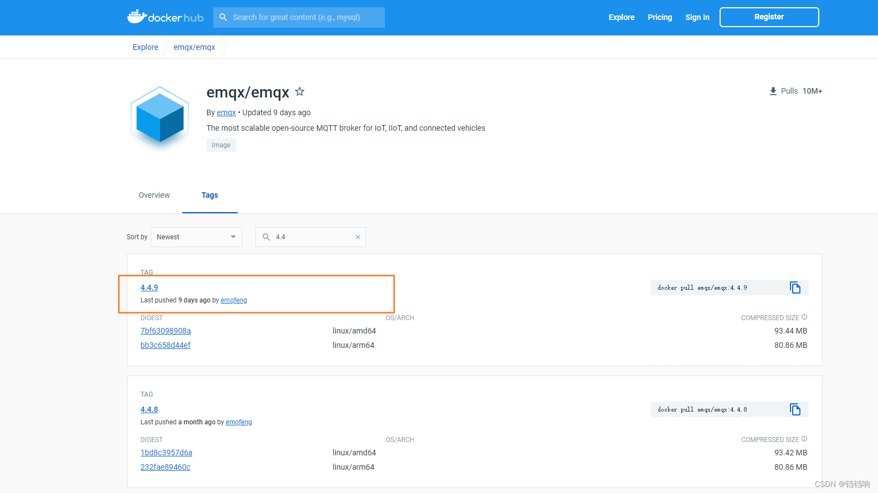Open digest 7bf63098908a
This screenshot has height=493, width=878.
(166, 331)
